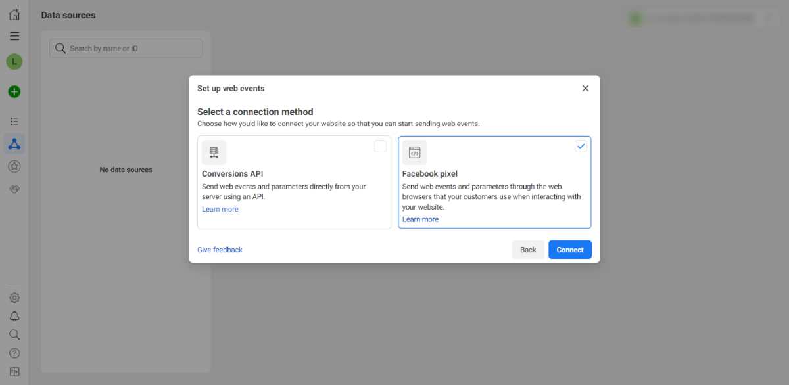
Task: Open the settings gear in the sidebar
Action: pos(14,298)
